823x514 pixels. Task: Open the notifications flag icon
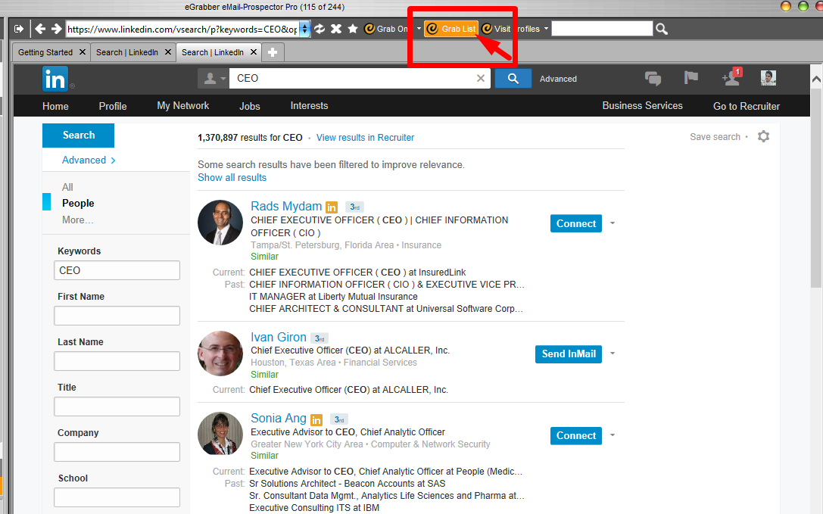click(x=691, y=78)
